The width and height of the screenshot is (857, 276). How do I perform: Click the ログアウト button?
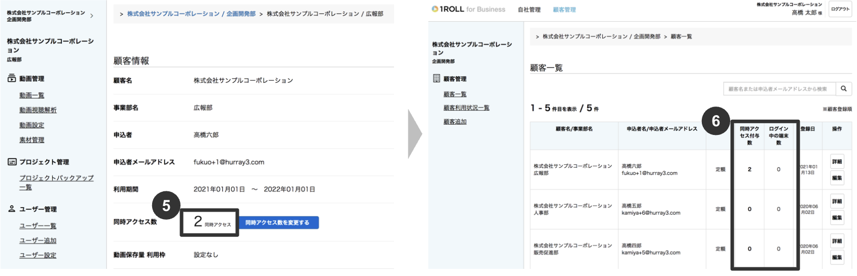(x=840, y=9)
